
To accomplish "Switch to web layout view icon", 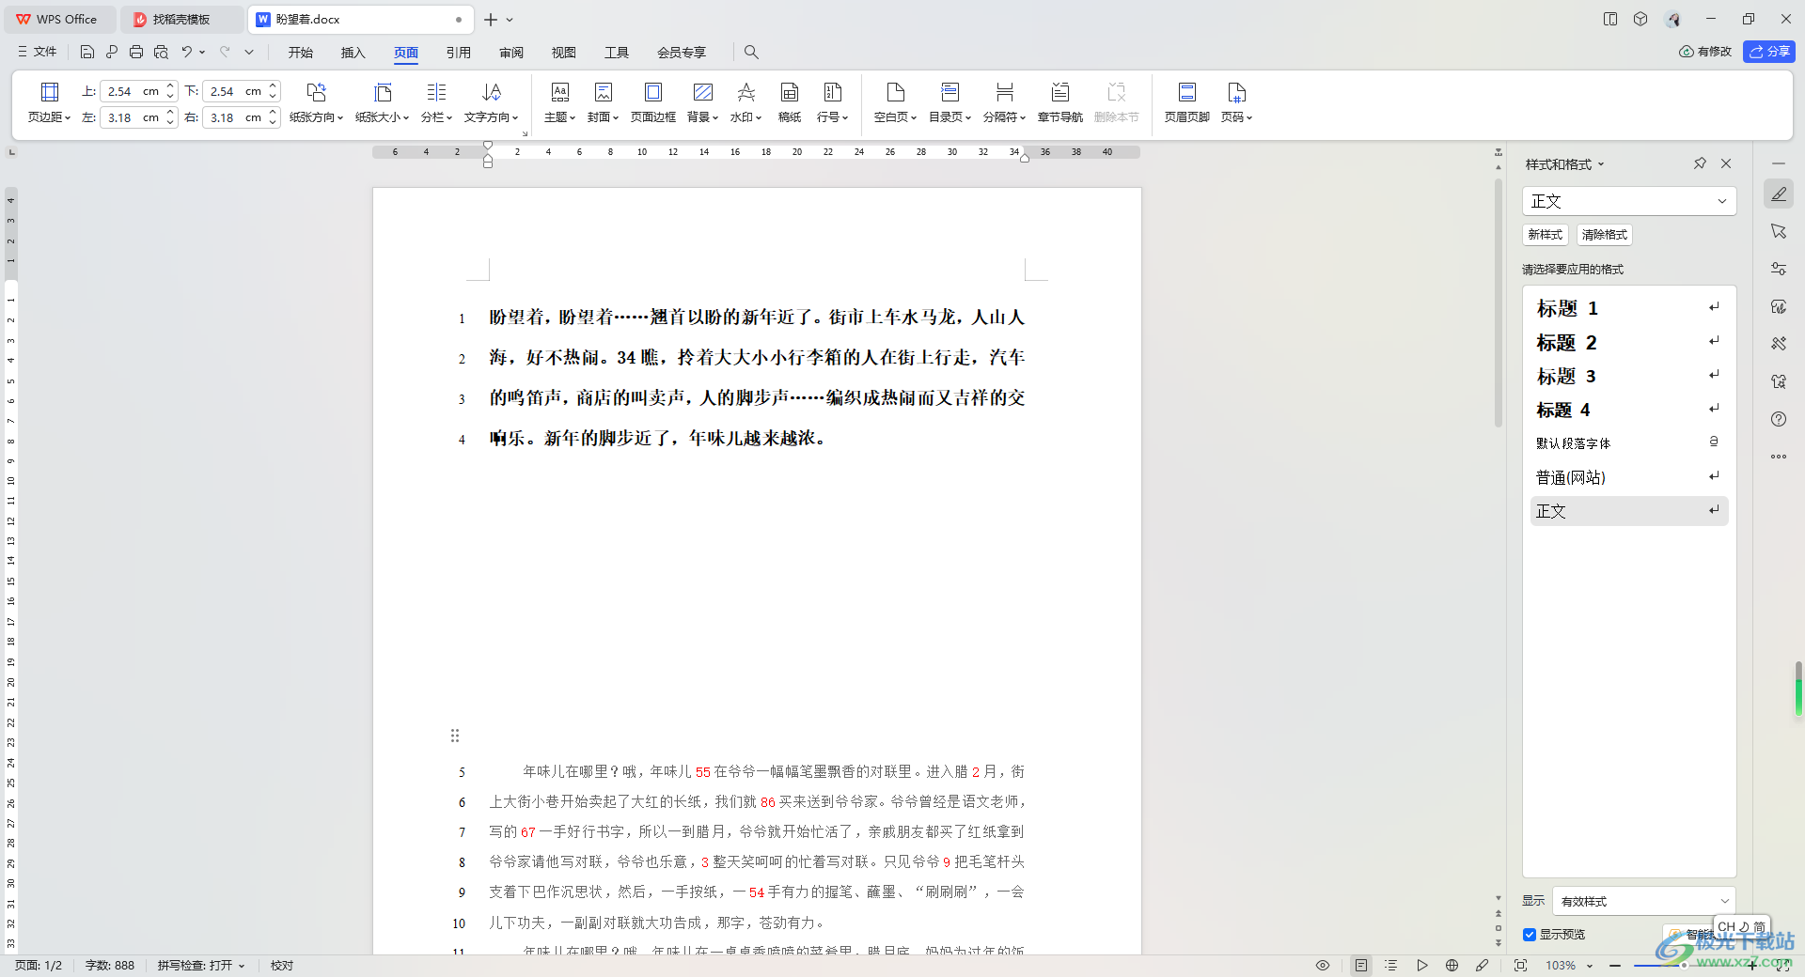I will pyautogui.click(x=1452, y=965).
